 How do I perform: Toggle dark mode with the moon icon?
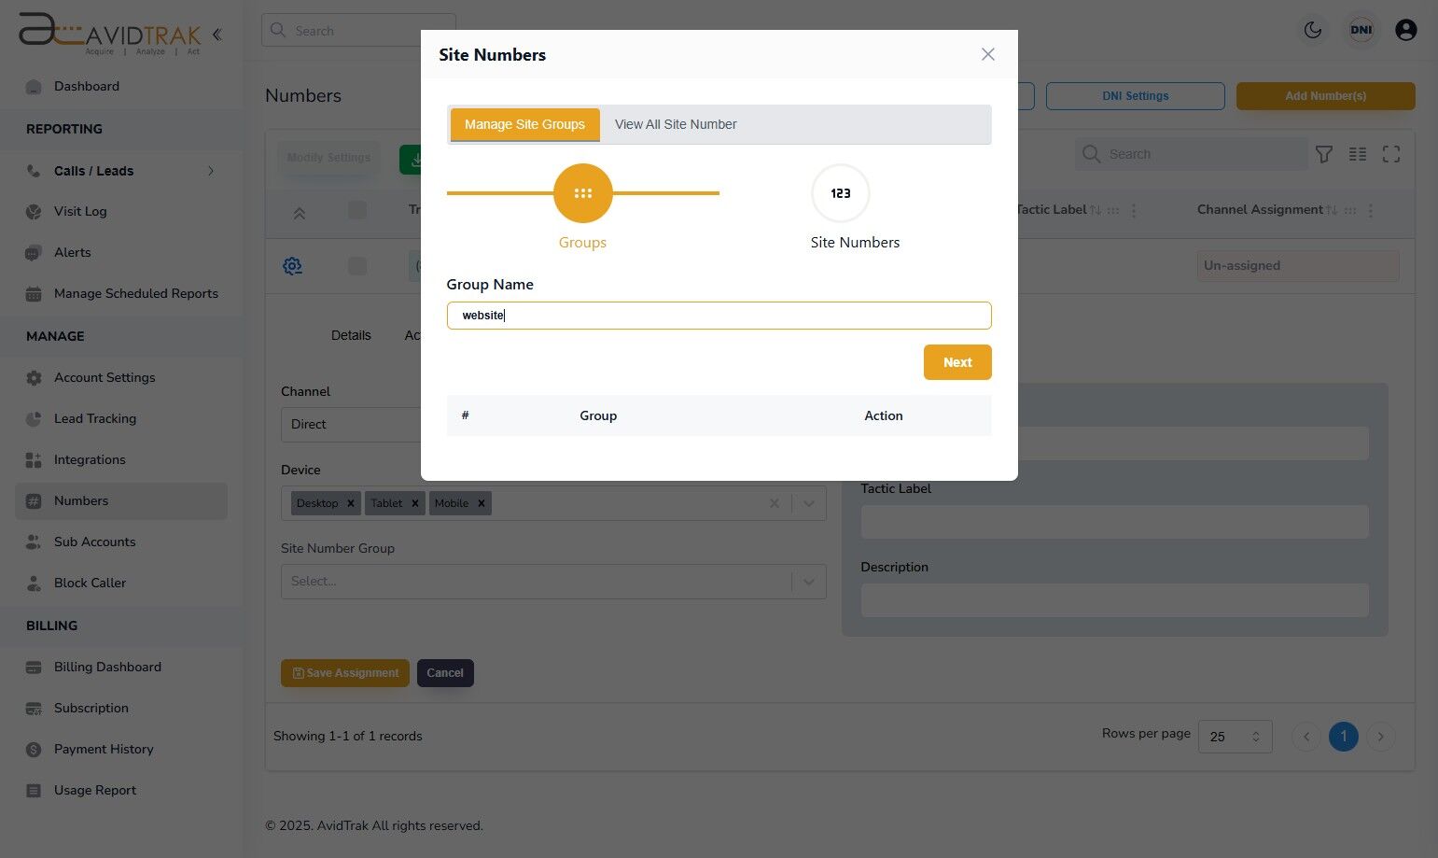tap(1313, 30)
